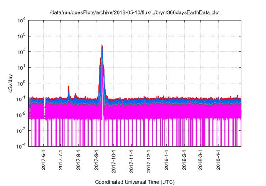Click the 2017-8-1 date tick label
Viewport: 266px width, 186px height.
point(78,160)
